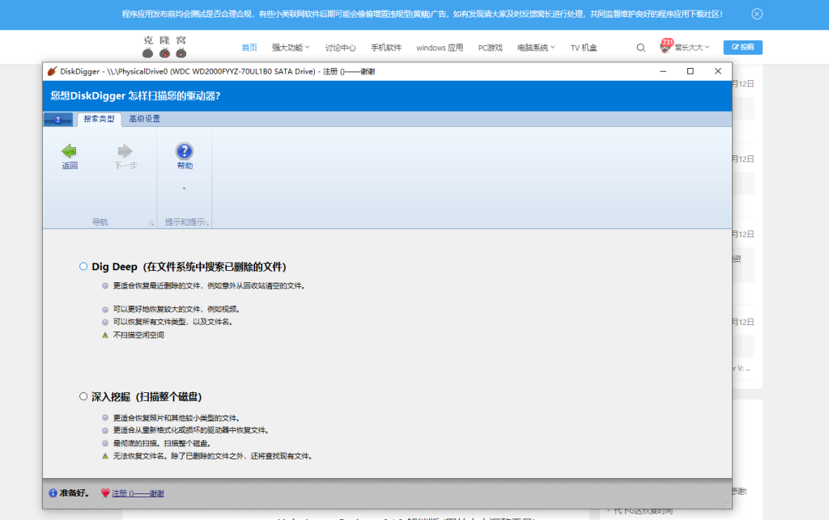Open the blue Help question icon
Image resolution: width=829 pixels, height=520 pixels.
(185, 151)
